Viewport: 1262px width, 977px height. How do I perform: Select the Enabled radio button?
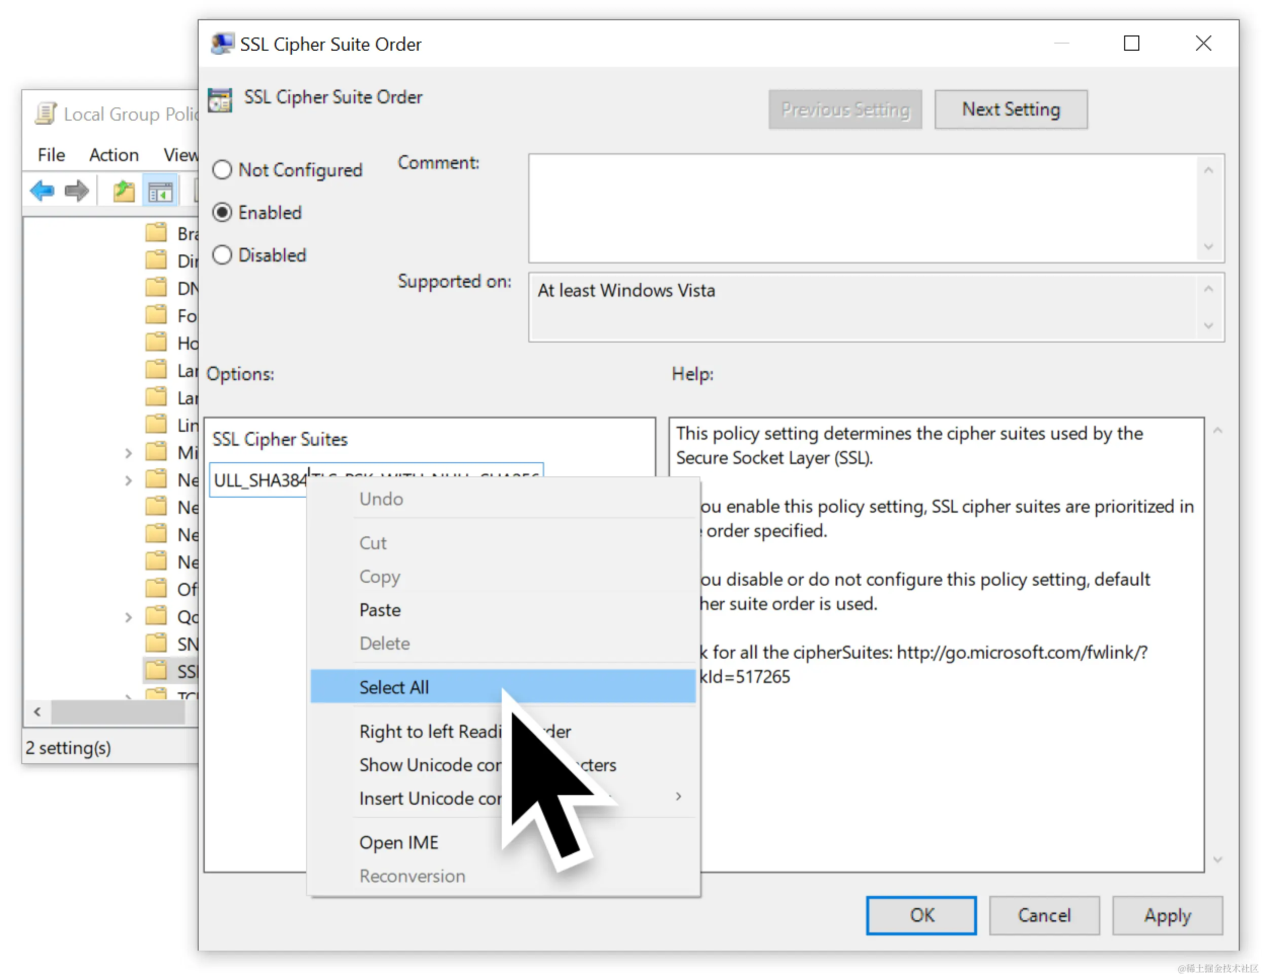click(222, 213)
